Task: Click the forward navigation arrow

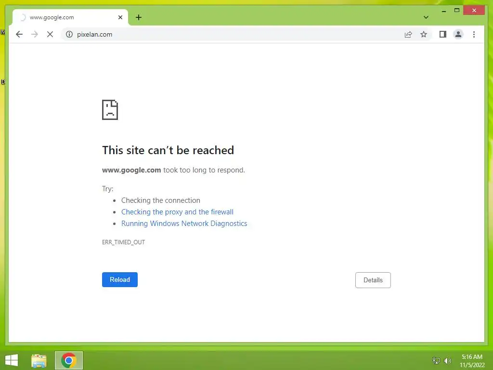Action: [x=35, y=34]
